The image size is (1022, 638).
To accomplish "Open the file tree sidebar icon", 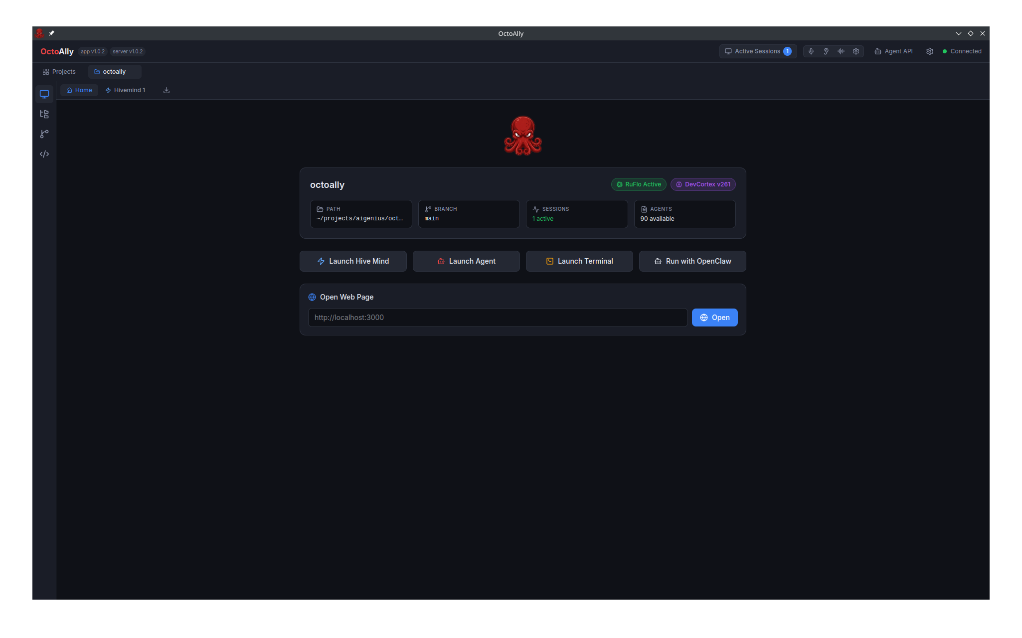I will (44, 114).
